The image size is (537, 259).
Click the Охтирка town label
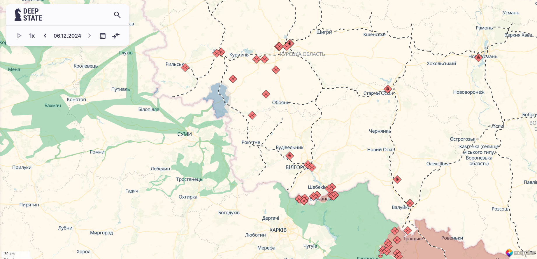(x=188, y=197)
